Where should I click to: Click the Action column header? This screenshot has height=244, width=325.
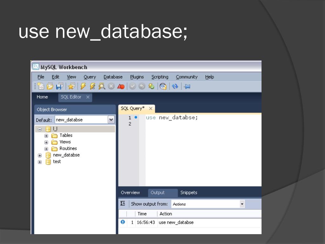(166, 214)
